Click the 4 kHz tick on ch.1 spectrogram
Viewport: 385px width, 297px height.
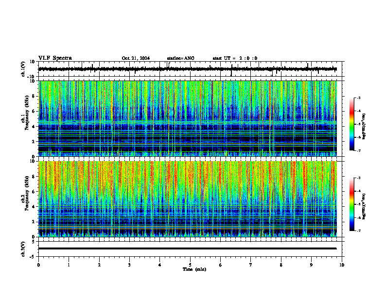pos(34,127)
